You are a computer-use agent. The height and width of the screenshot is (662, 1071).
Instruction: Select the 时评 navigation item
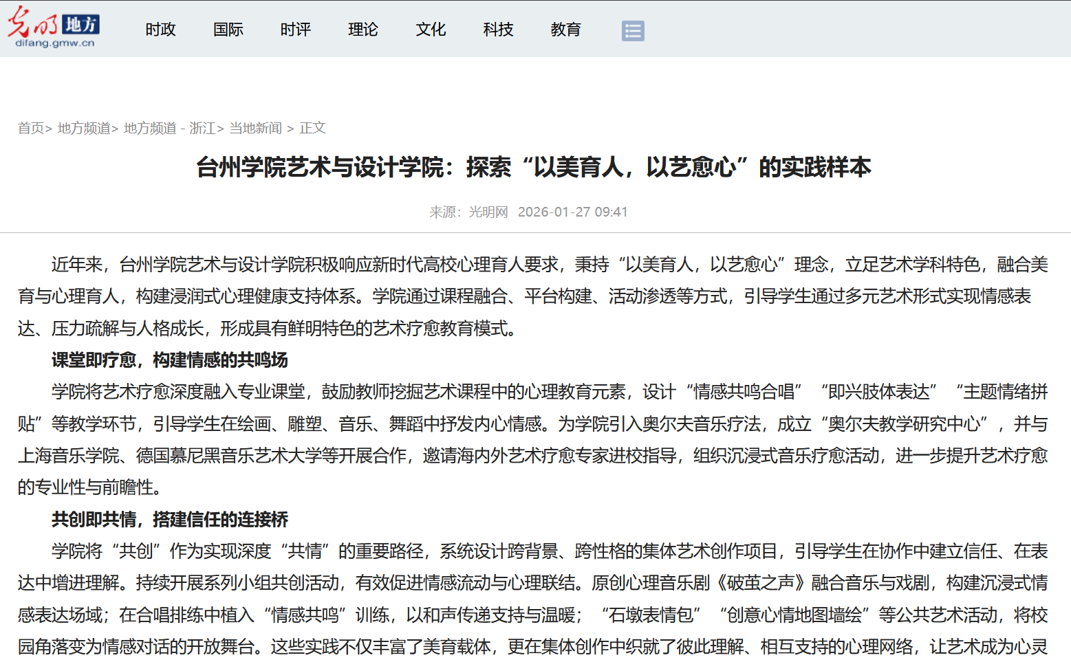coord(295,30)
